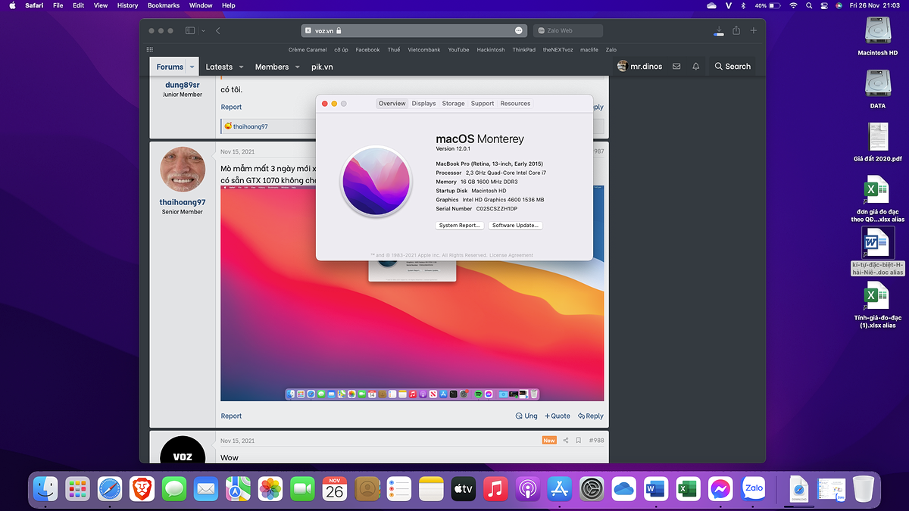909x511 pixels.
Task: Click the voz Search button
Action: (x=733, y=67)
